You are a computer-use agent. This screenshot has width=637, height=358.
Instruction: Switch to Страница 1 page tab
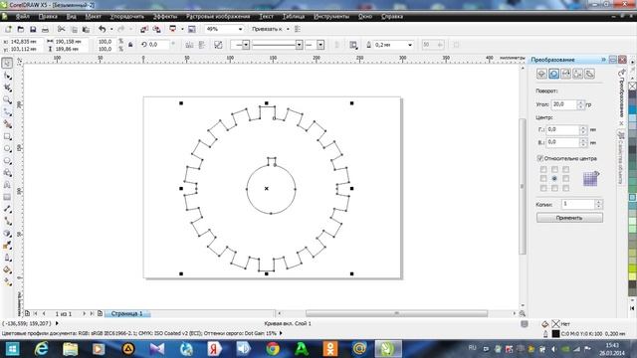pos(127,314)
